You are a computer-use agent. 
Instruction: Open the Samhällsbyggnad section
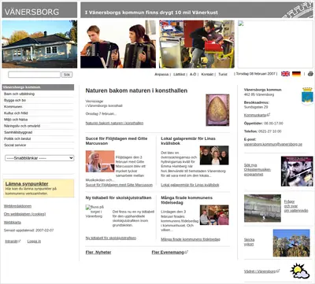[39, 132]
